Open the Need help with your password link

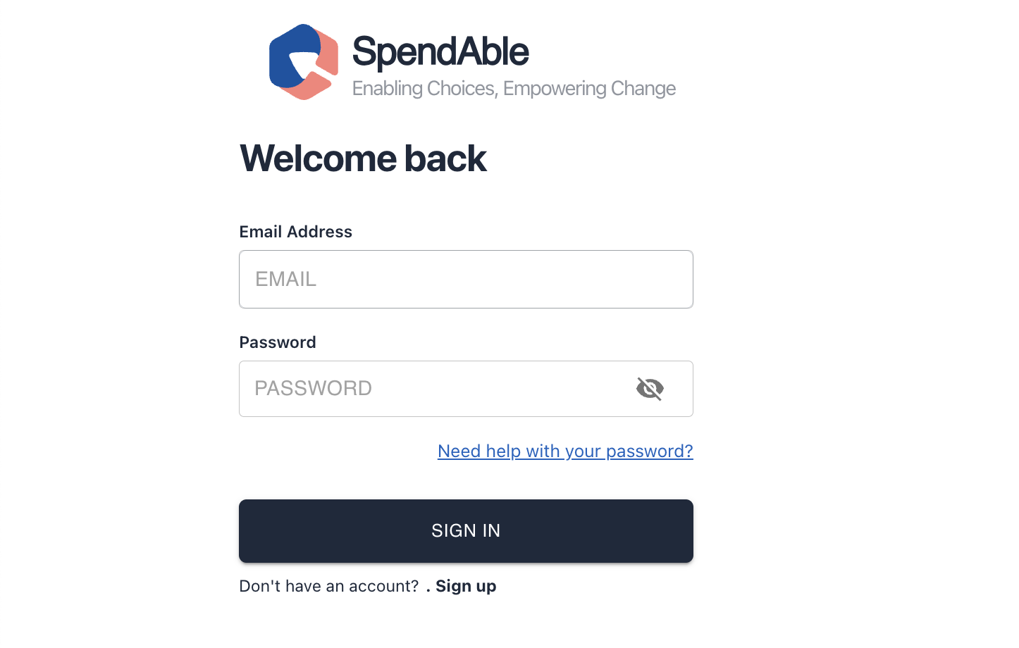click(x=565, y=451)
